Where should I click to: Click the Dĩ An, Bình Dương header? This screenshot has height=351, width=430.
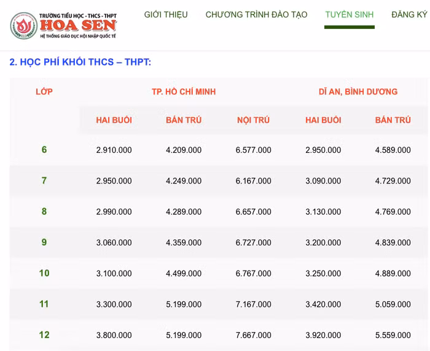click(358, 91)
